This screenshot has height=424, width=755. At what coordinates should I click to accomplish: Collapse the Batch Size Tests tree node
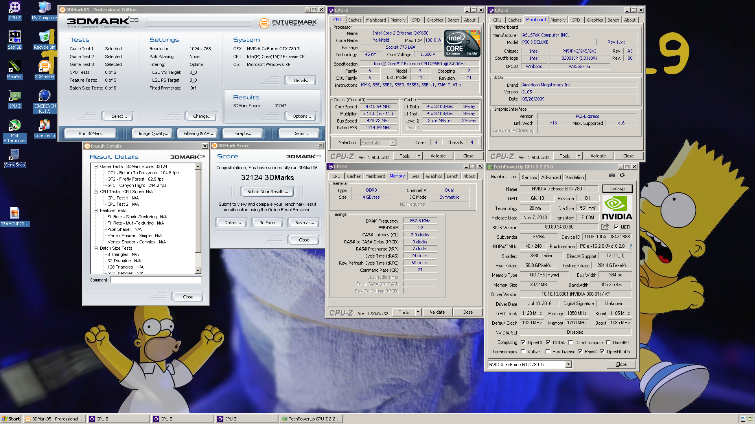pyautogui.click(x=96, y=248)
